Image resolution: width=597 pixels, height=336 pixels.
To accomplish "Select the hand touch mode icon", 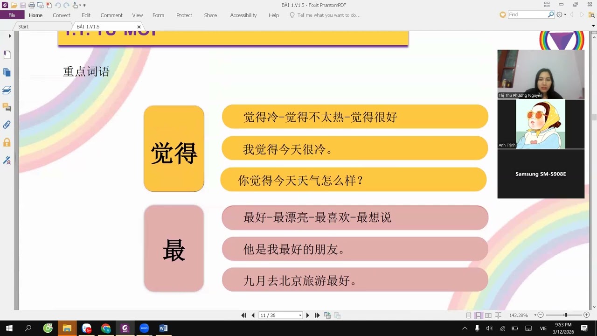I will tap(75, 5).
